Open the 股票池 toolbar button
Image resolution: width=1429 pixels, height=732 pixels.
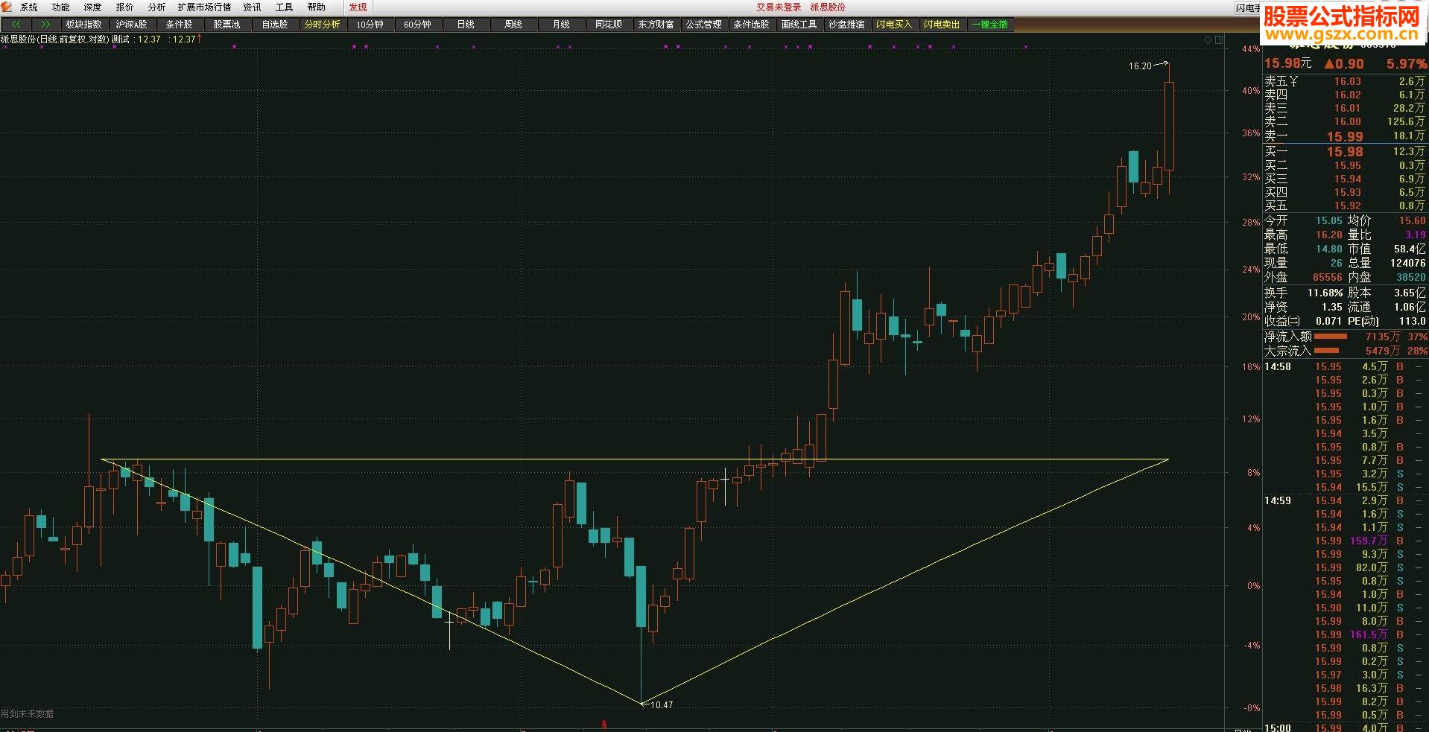pyautogui.click(x=226, y=25)
